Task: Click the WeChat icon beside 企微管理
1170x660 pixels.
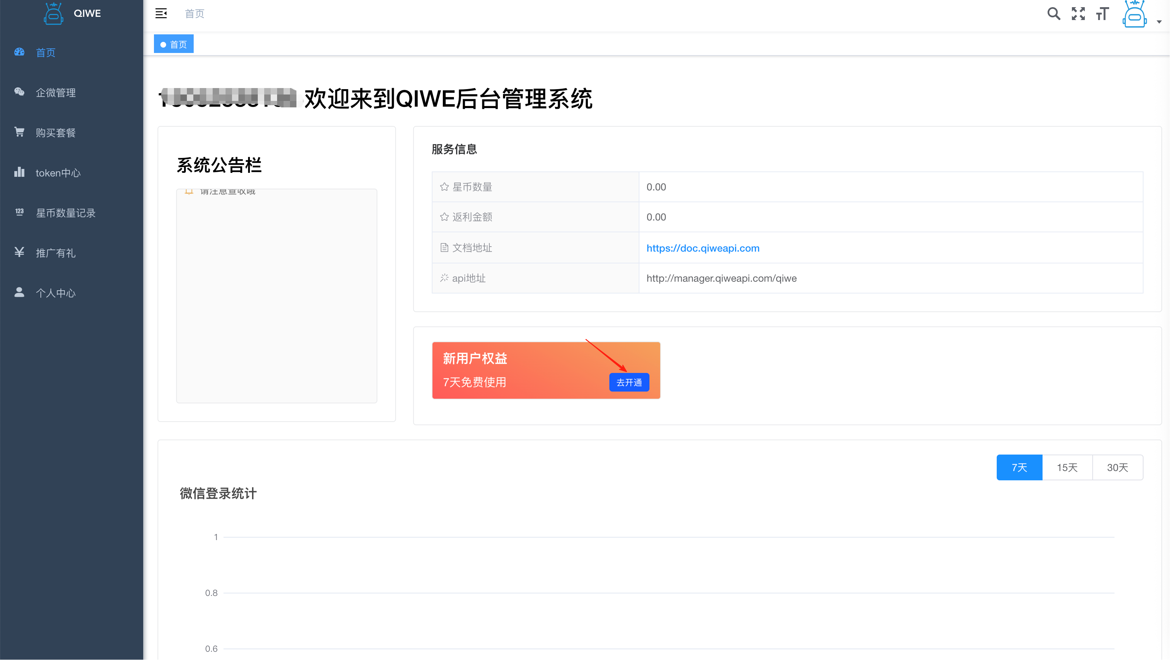Action: click(19, 92)
